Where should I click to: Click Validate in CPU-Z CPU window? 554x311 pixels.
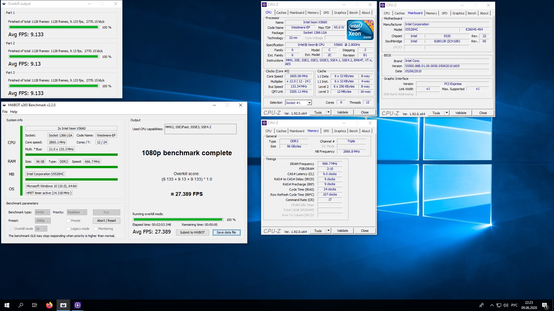point(342,113)
